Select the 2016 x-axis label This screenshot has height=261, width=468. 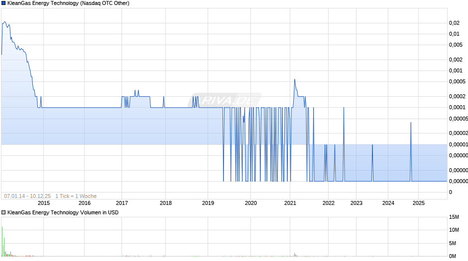(85, 203)
